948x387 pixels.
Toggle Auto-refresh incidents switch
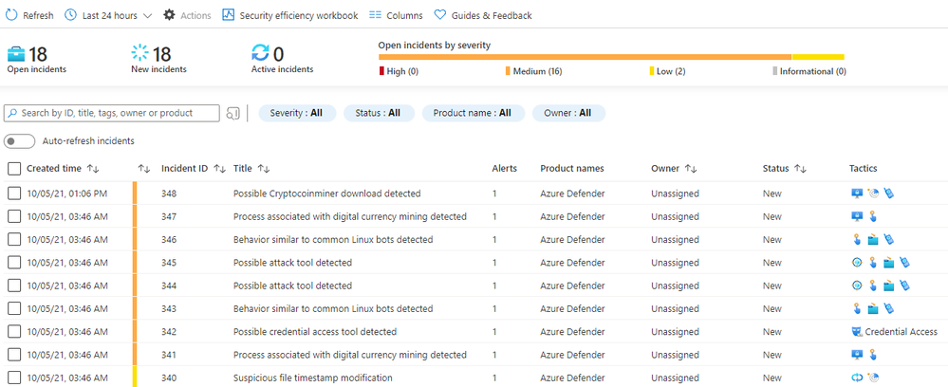click(19, 141)
